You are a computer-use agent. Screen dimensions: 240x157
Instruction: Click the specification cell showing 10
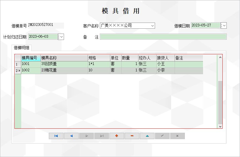(99, 71)
